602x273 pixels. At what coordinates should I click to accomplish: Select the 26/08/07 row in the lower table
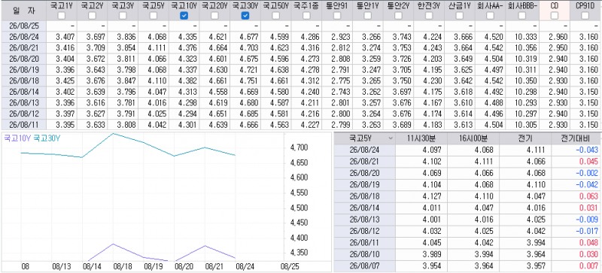tap(467, 266)
